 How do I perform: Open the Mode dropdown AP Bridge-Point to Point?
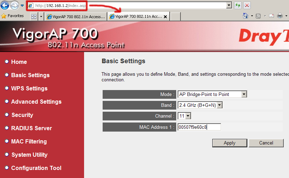212,95
